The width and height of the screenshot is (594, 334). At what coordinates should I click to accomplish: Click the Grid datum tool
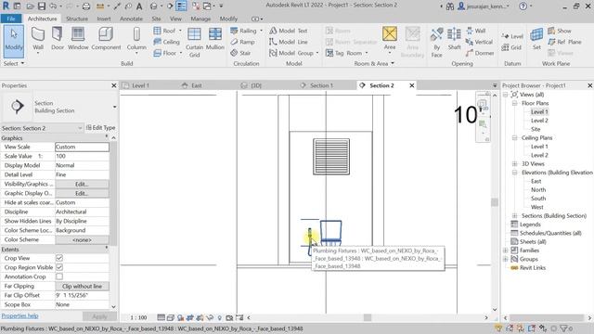[x=511, y=47]
